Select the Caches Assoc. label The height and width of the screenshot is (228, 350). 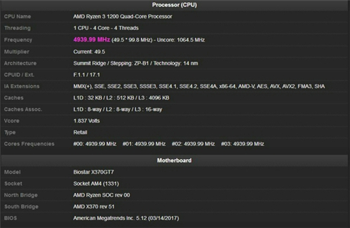click(x=23, y=109)
